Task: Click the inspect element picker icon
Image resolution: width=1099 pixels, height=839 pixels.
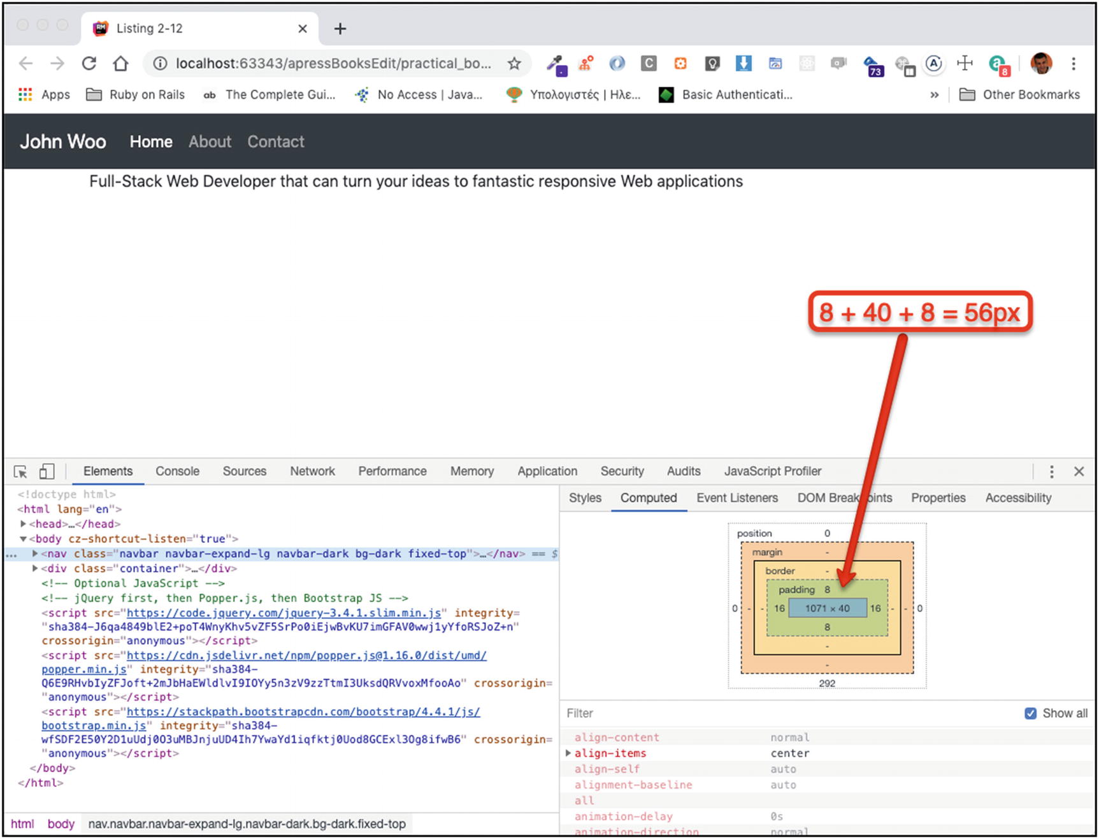Action: [x=20, y=471]
